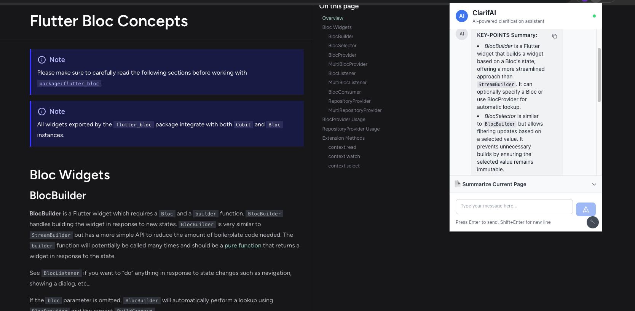635x311 pixels.
Task: Click the BlocListener code tag in article
Action: [61, 273]
